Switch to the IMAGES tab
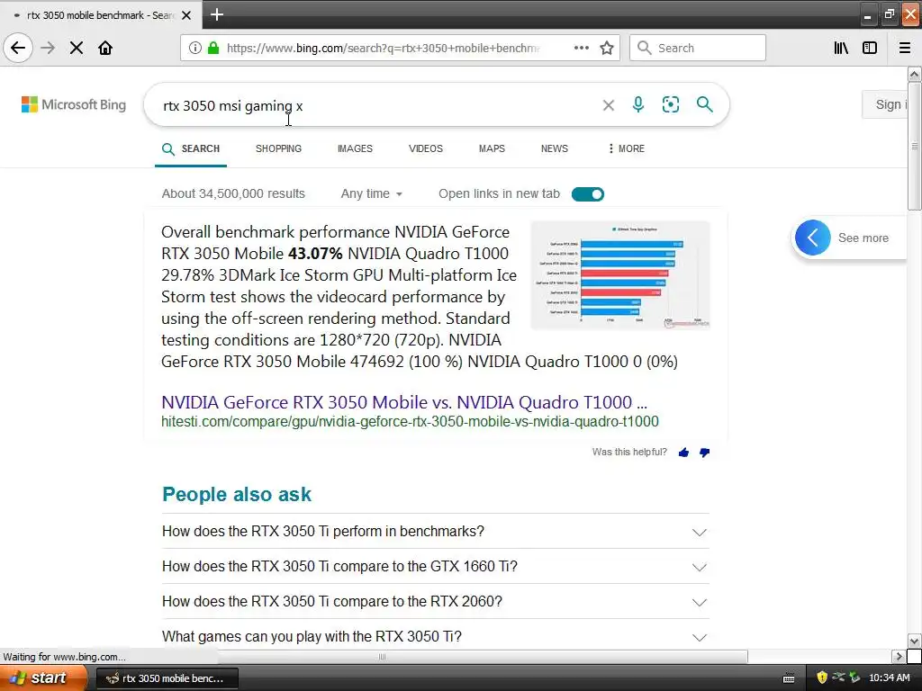Image resolution: width=922 pixels, height=691 pixels. [x=355, y=148]
